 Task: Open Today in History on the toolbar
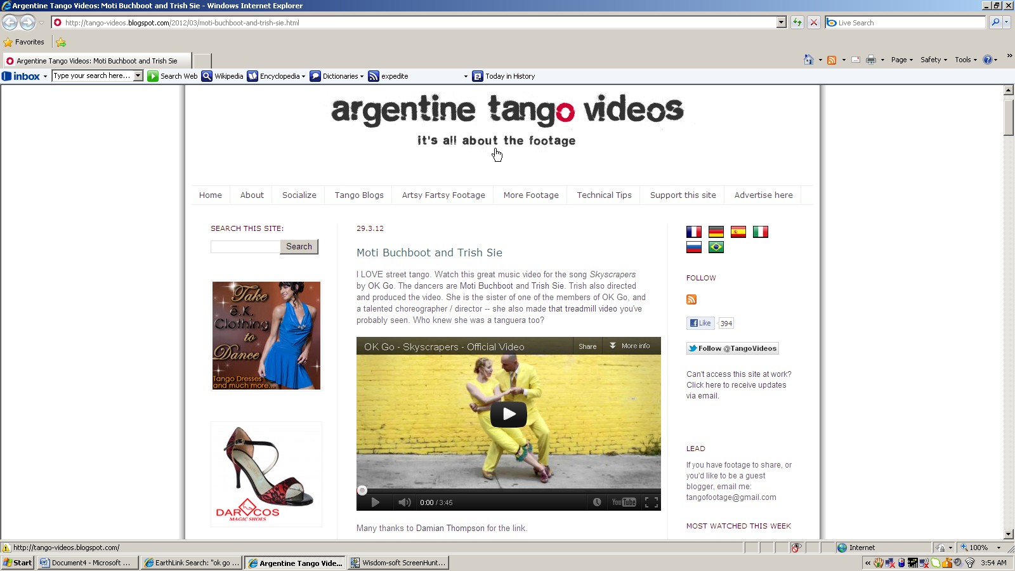tap(504, 76)
